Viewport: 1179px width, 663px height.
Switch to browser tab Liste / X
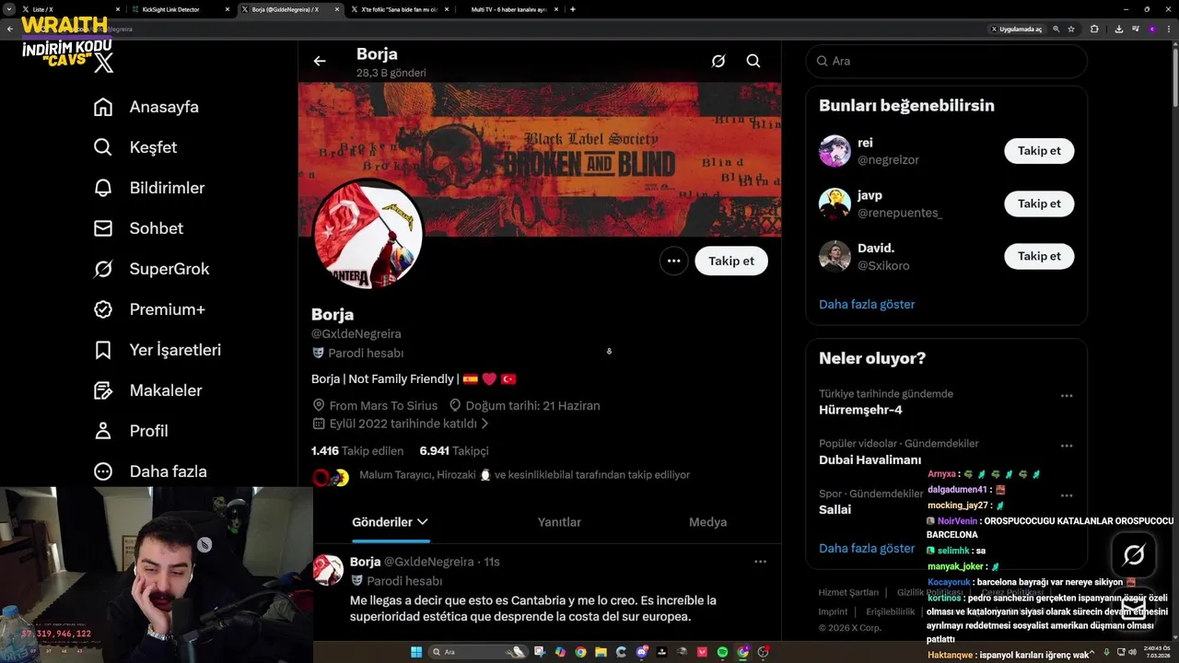pyautogui.click(x=72, y=9)
